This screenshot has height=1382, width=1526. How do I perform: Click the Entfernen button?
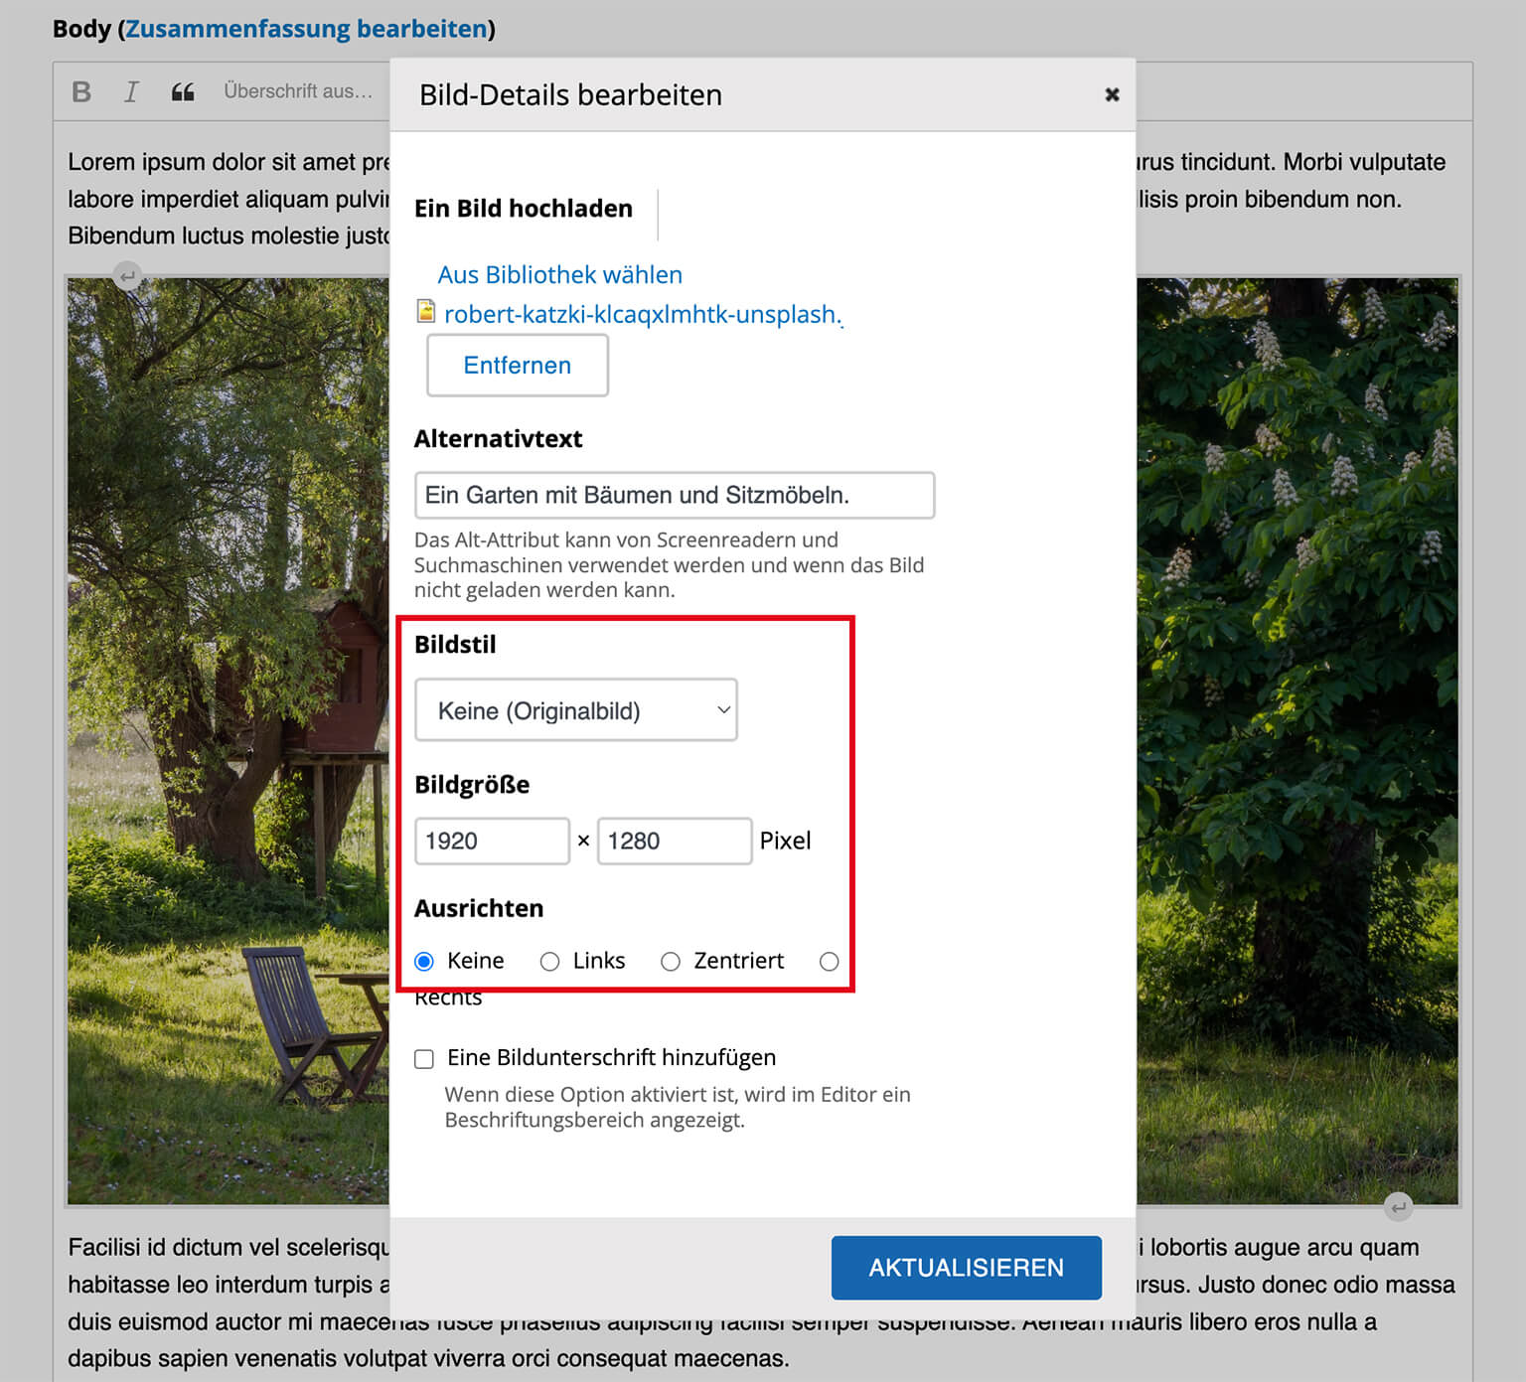(517, 365)
